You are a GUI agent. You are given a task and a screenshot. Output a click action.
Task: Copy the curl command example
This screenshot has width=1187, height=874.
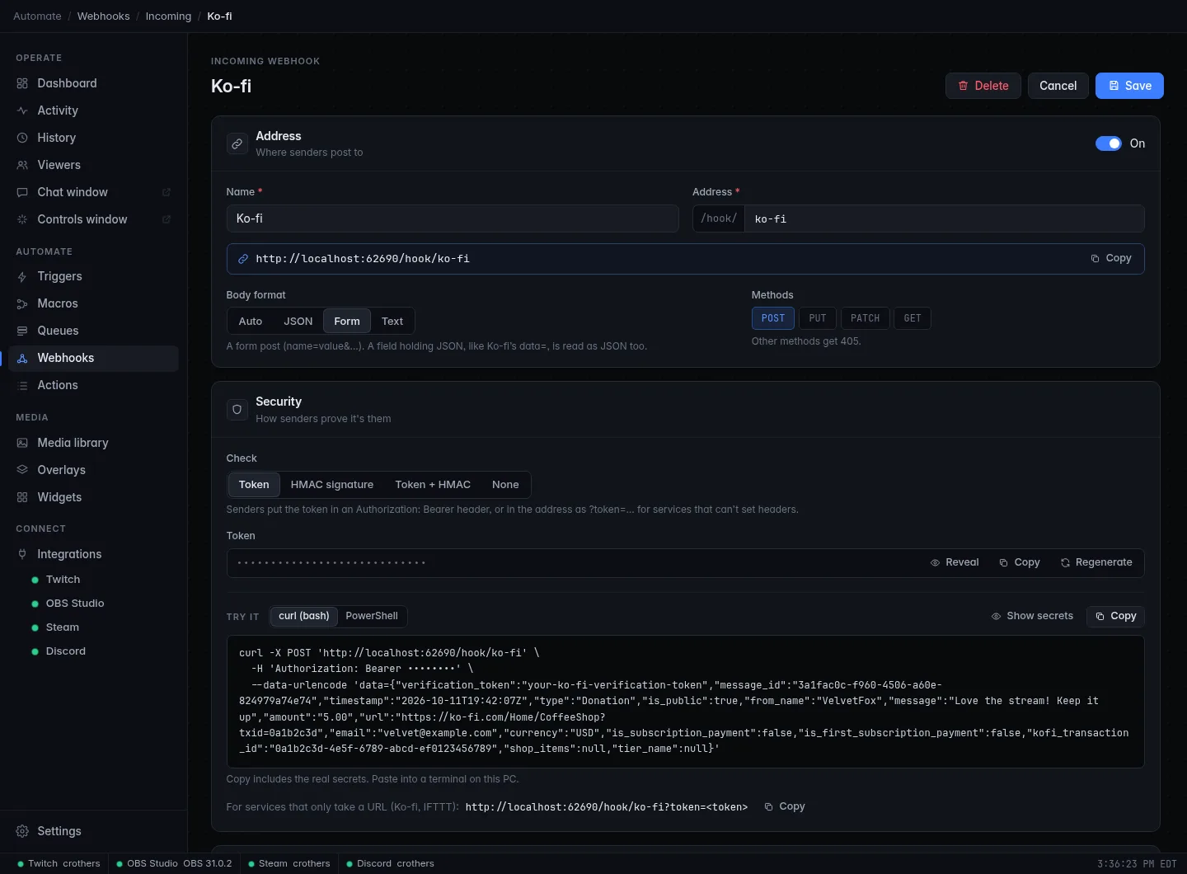(1115, 616)
